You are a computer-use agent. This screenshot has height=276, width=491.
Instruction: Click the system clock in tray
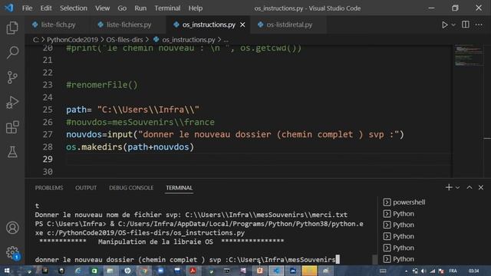474,271
